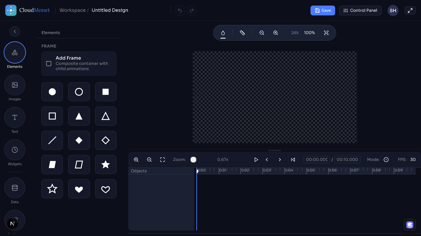Image resolution: width=421 pixels, height=236 pixels.
Task: Click the 0:05 timeline ruler mark
Action: [311, 170]
